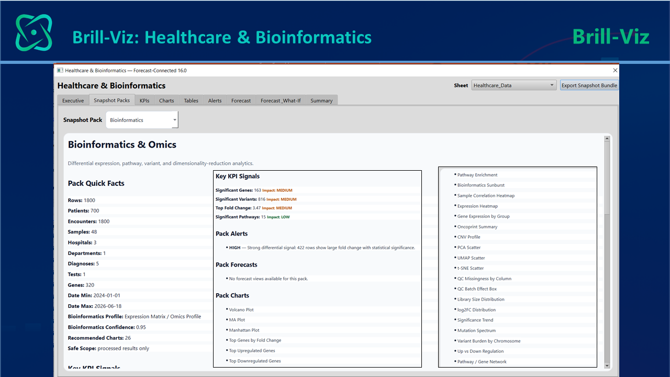Click Significant Genes: 163 KPI row
The width and height of the screenshot is (670, 377).
pyautogui.click(x=254, y=191)
